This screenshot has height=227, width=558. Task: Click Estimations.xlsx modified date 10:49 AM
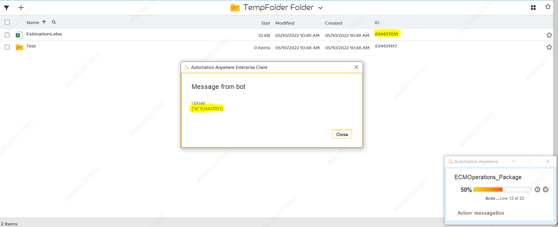(297, 35)
